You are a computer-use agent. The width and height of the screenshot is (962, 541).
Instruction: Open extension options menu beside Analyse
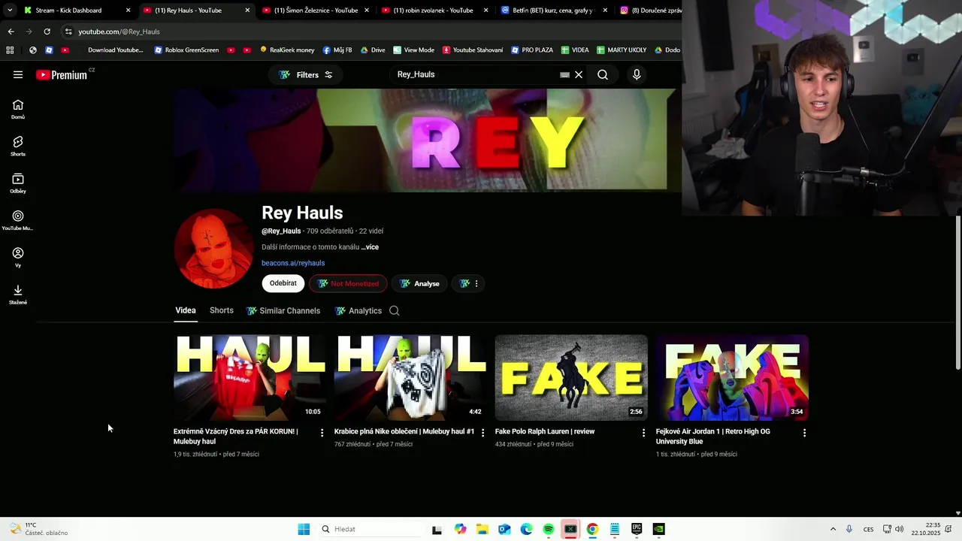[x=470, y=283]
